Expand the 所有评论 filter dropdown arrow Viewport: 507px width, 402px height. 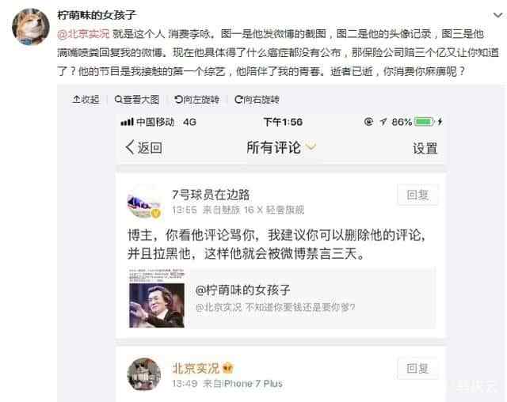point(311,147)
